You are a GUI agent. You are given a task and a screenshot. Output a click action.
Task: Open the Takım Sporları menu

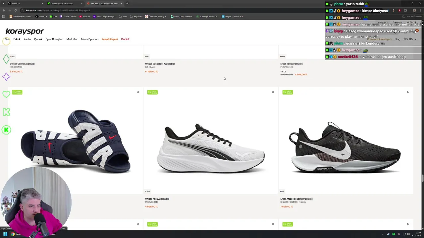[89, 39]
